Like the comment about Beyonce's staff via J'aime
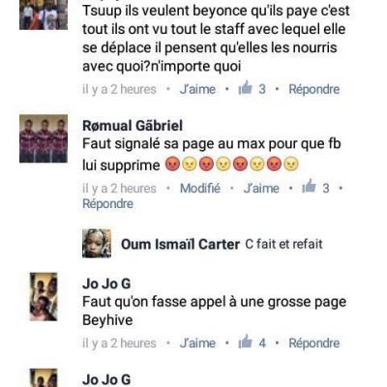 (x=197, y=89)
